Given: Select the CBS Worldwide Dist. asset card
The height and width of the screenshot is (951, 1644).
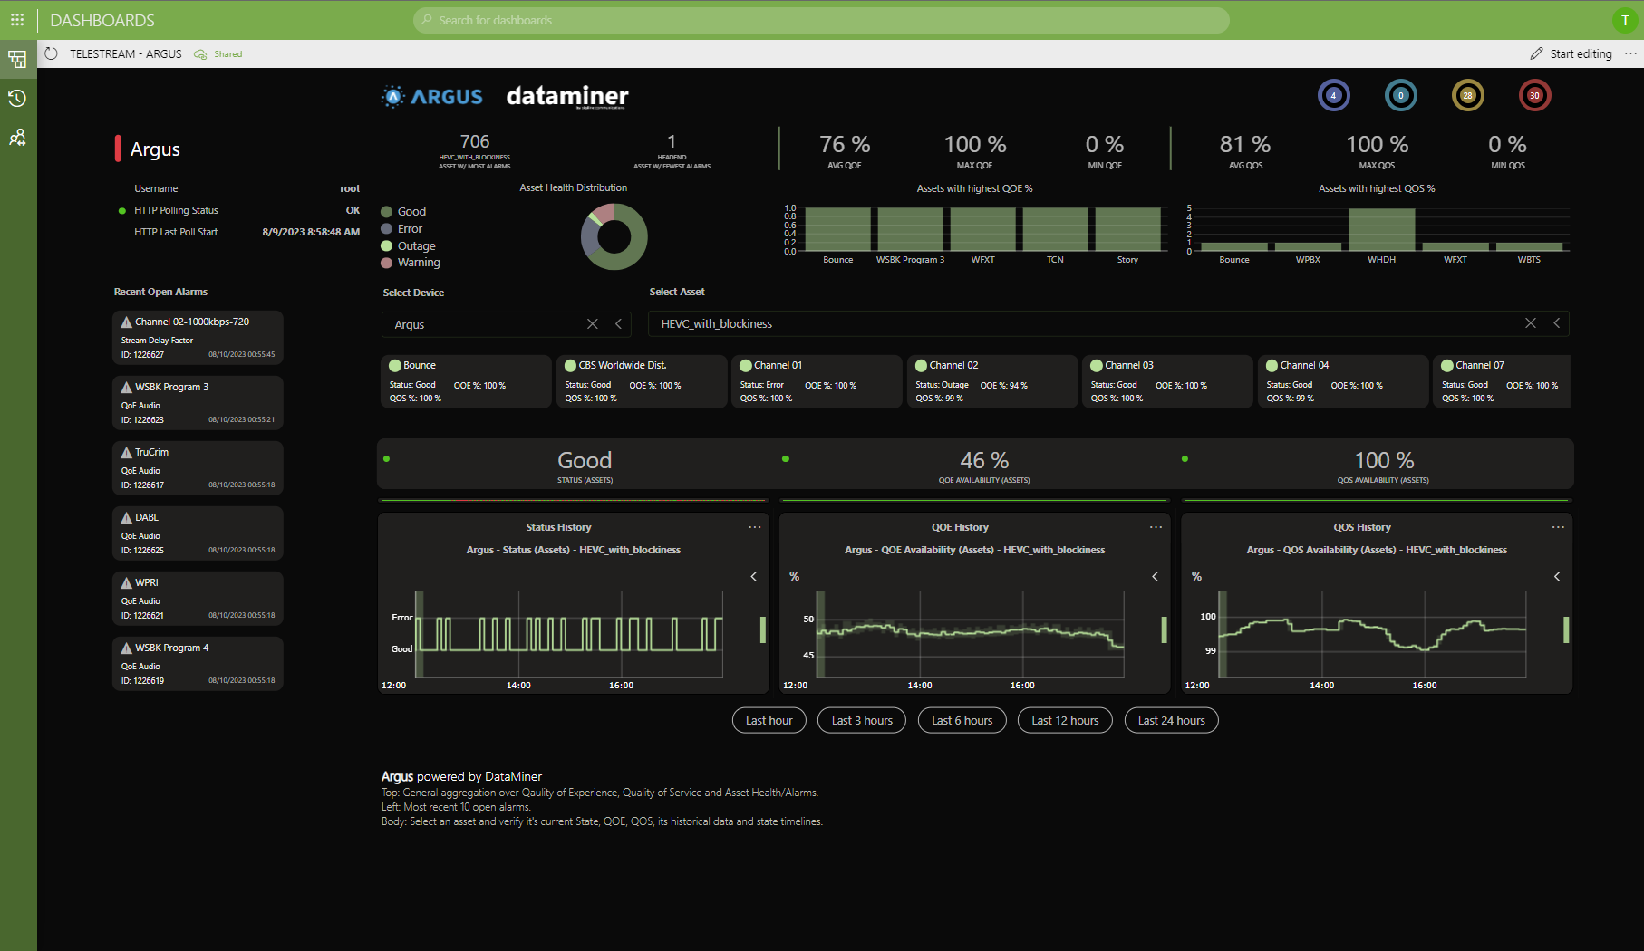Looking at the screenshot, I should pyautogui.click(x=642, y=381).
